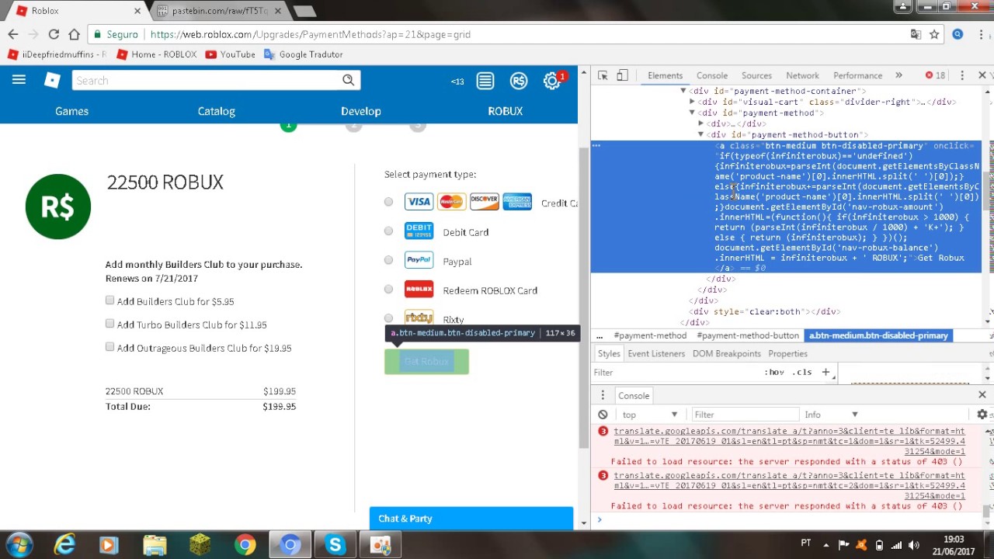
Task: Select Credit Card payment radio button
Action: (x=388, y=202)
